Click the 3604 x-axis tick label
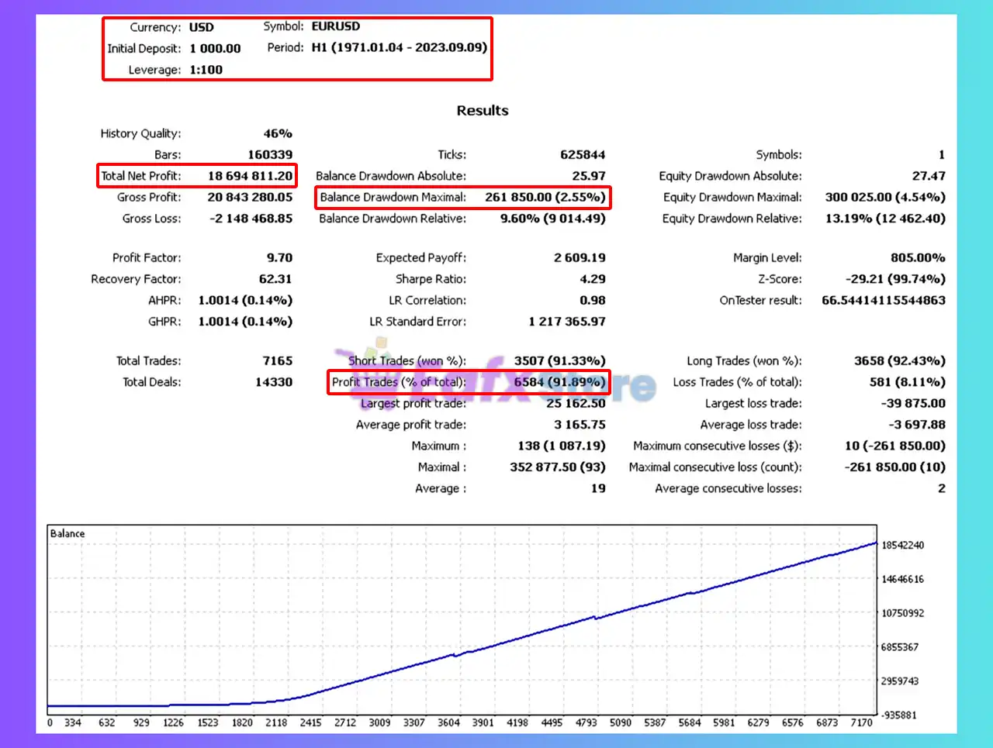This screenshot has height=748, width=993. pos(448,722)
